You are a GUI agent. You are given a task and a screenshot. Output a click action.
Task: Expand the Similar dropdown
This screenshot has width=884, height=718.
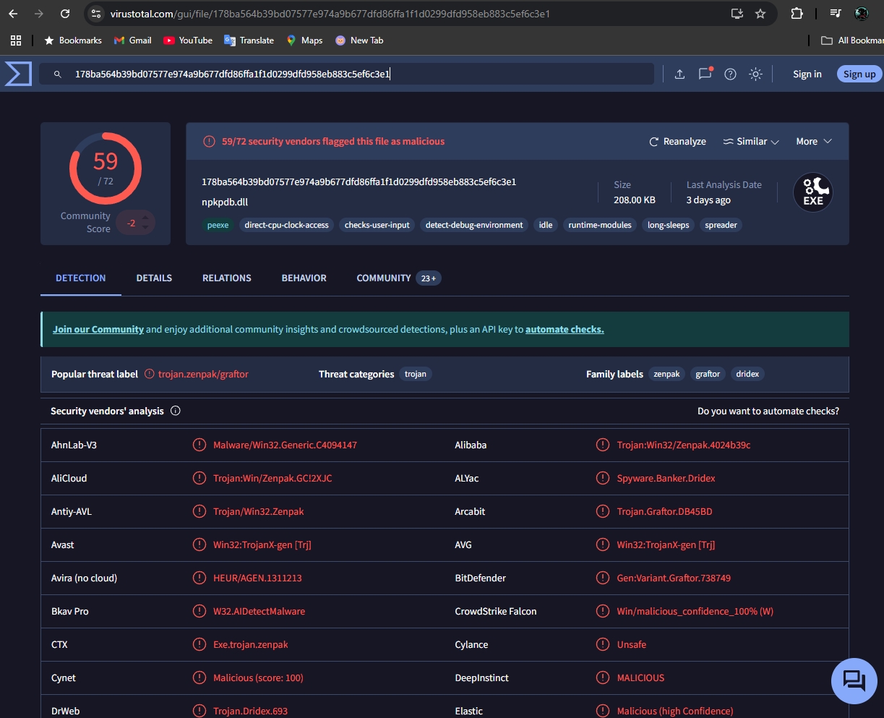pos(751,141)
